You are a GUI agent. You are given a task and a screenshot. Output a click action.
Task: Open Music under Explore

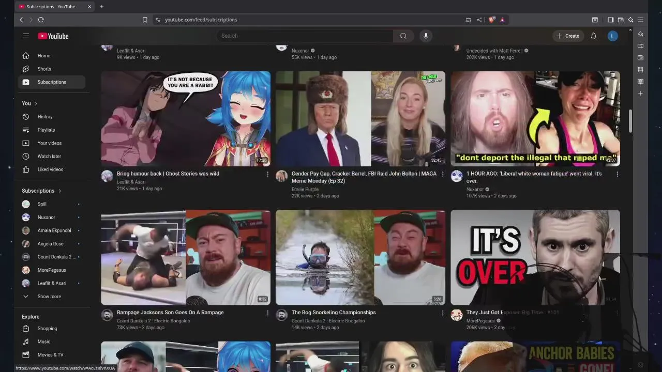52,342
